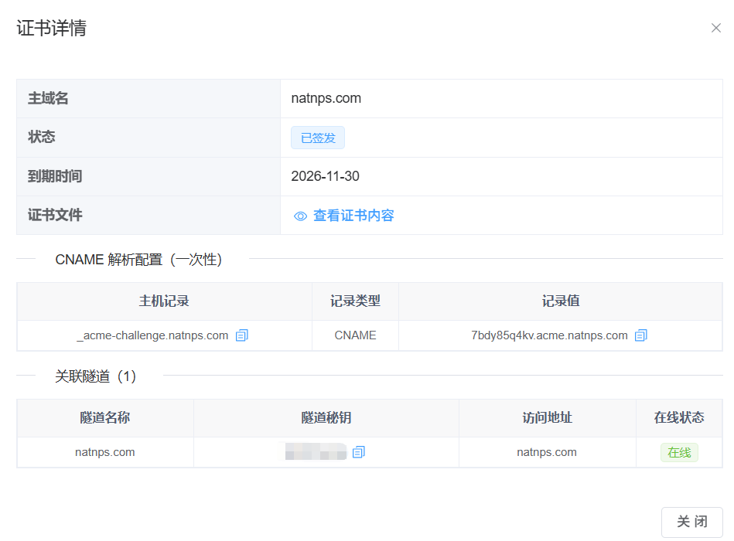Click the 隧道名称 column header

105,417
